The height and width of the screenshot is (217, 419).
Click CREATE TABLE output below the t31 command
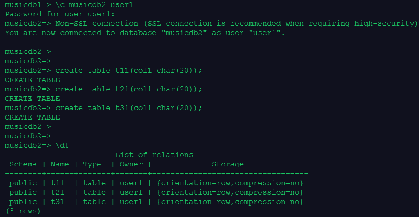(x=32, y=117)
